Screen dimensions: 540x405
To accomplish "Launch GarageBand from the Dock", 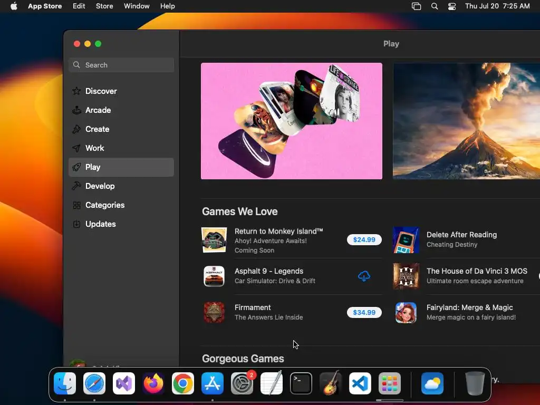I will point(331,383).
